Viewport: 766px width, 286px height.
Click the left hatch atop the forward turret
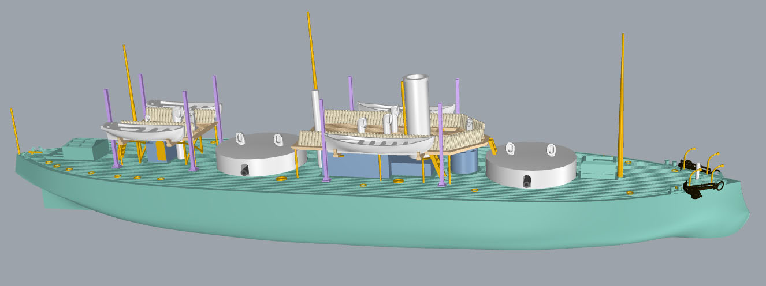(x=510, y=148)
